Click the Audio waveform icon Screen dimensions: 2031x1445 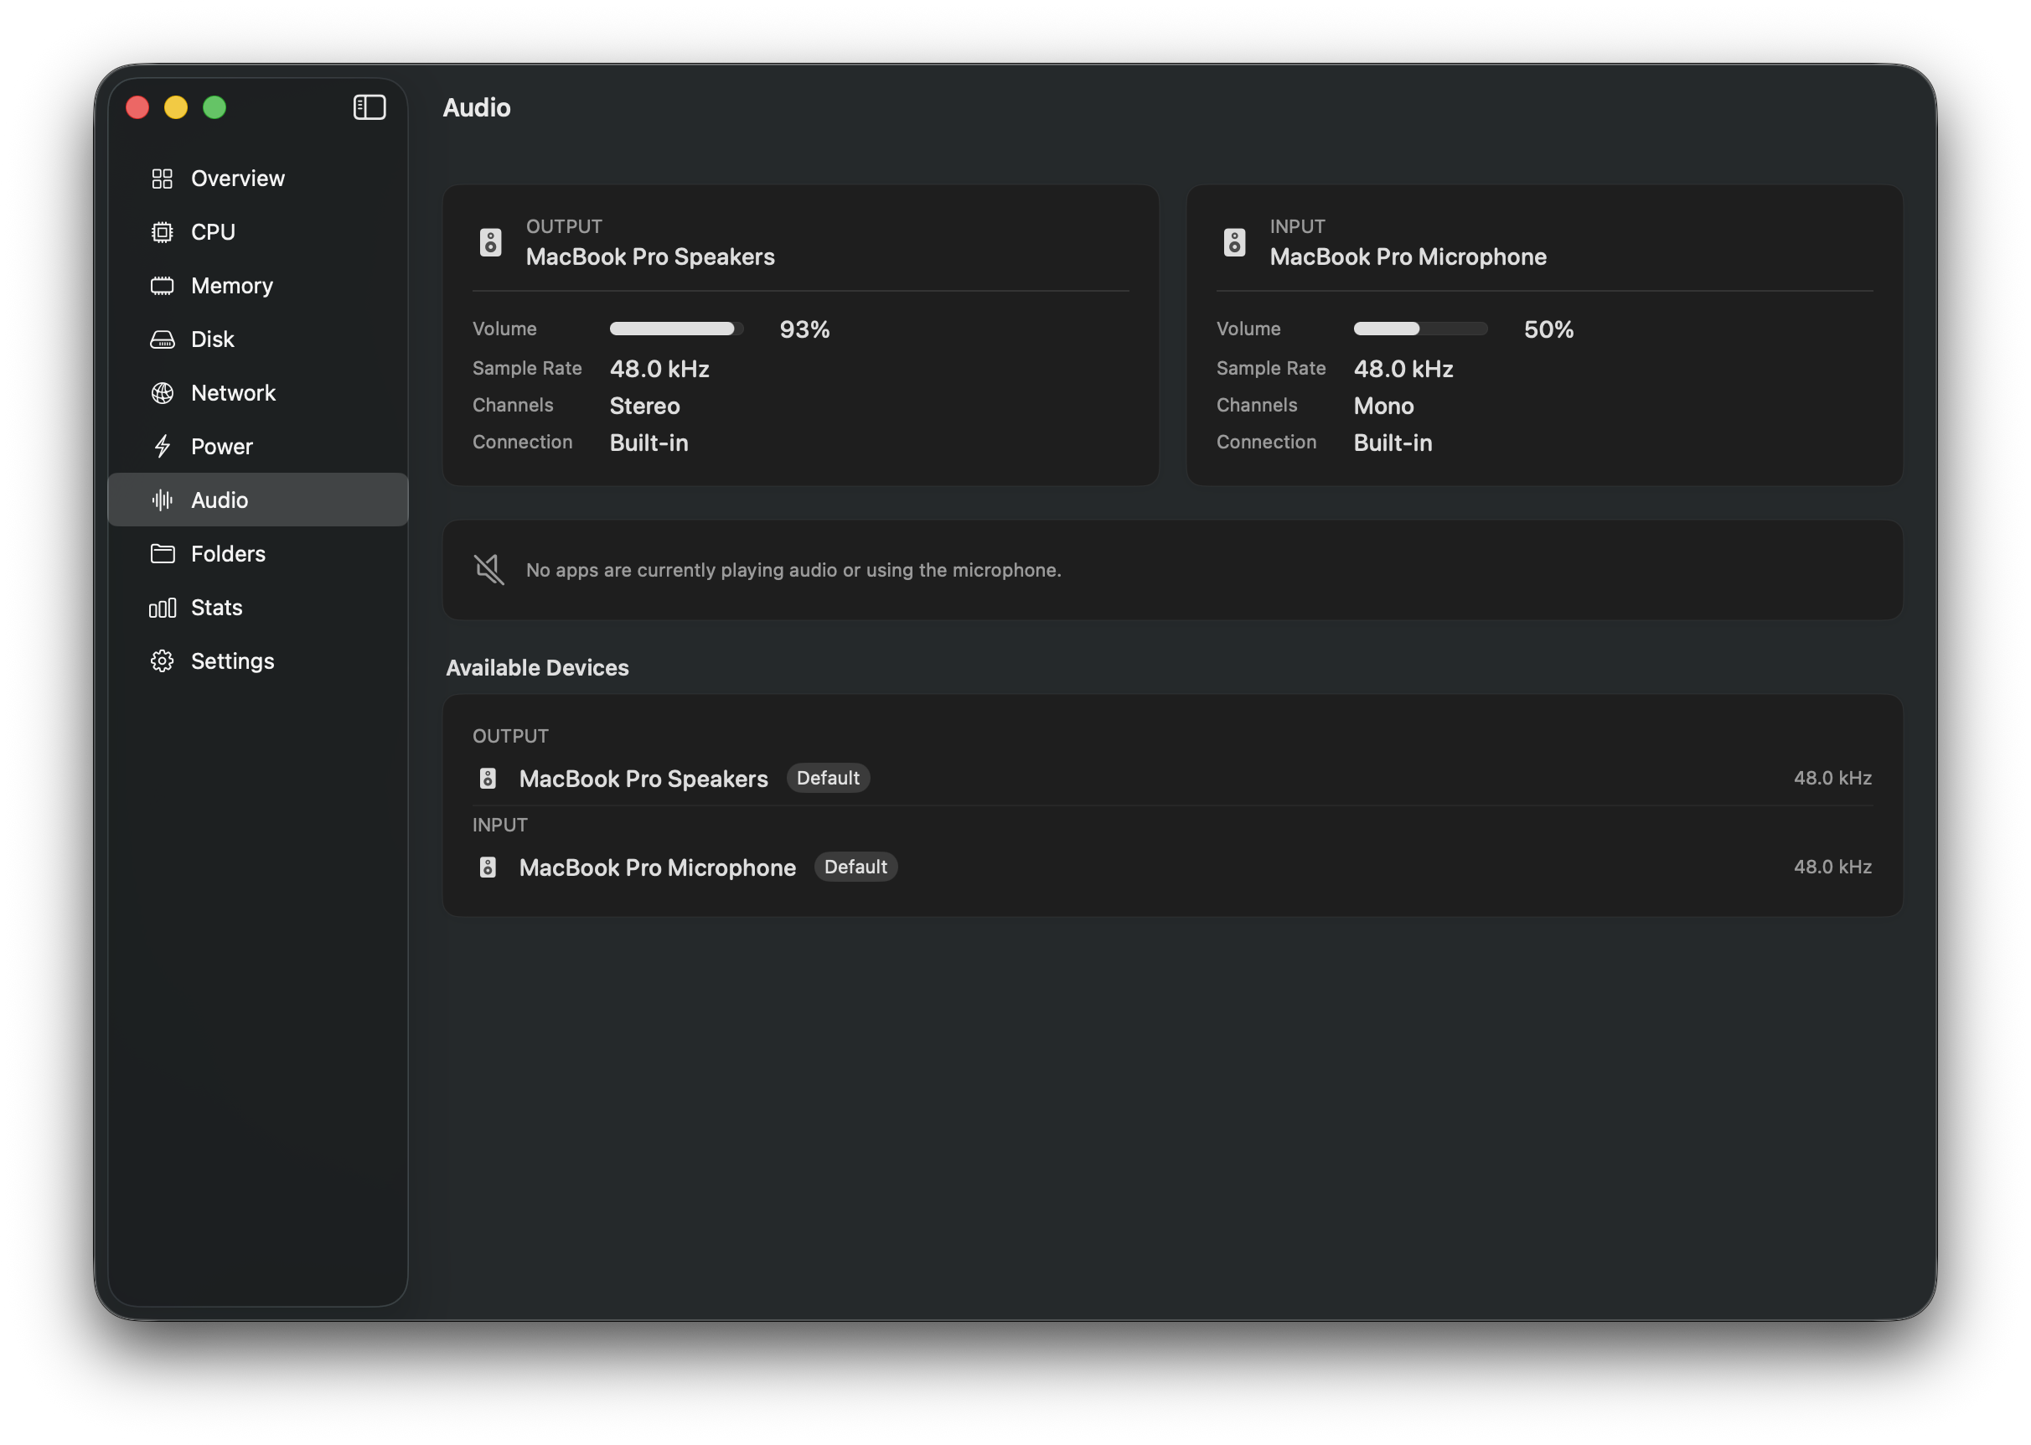(x=162, y=500)
